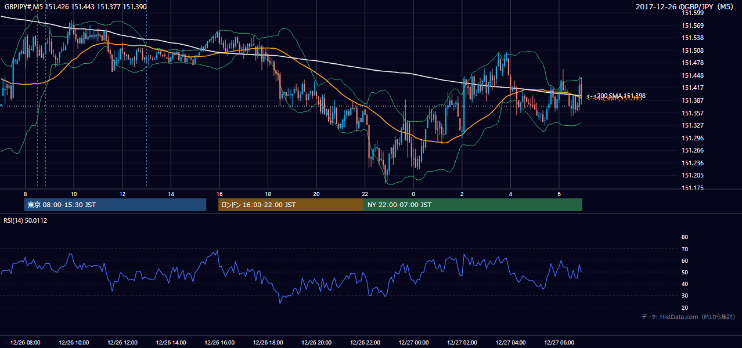Click price axis label 151.357
Screen dimensions: 742x348
[693, 113]
